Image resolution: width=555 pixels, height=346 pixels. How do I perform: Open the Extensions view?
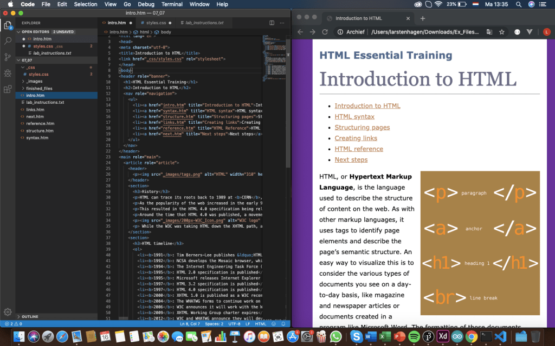coord(8,89)
